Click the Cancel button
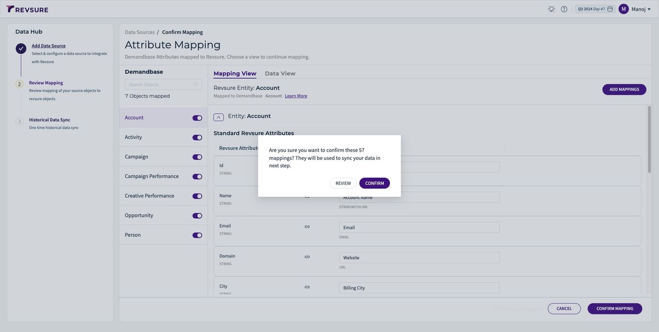The width and height of the screenshot is (659, 332). [564, 308]
